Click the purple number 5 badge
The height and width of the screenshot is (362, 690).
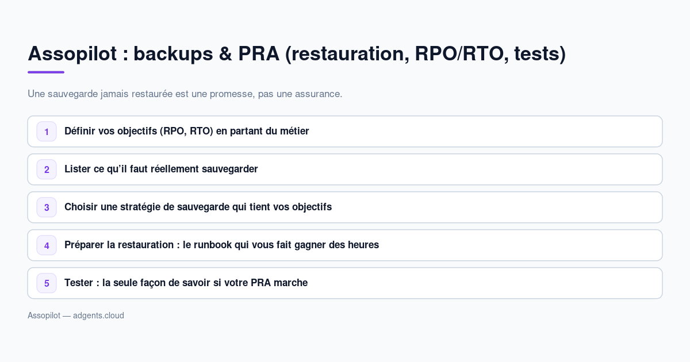pos(47,283)
